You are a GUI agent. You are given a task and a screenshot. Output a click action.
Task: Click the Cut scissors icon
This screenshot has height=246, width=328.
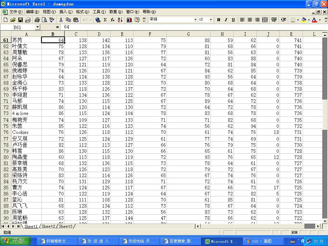click(x=61, y=20)
